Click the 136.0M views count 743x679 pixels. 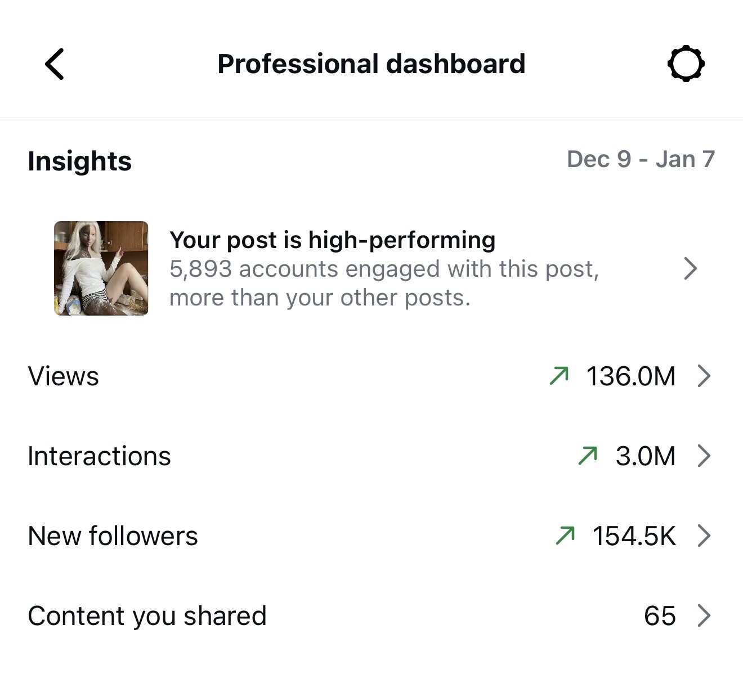click(630, 376)
